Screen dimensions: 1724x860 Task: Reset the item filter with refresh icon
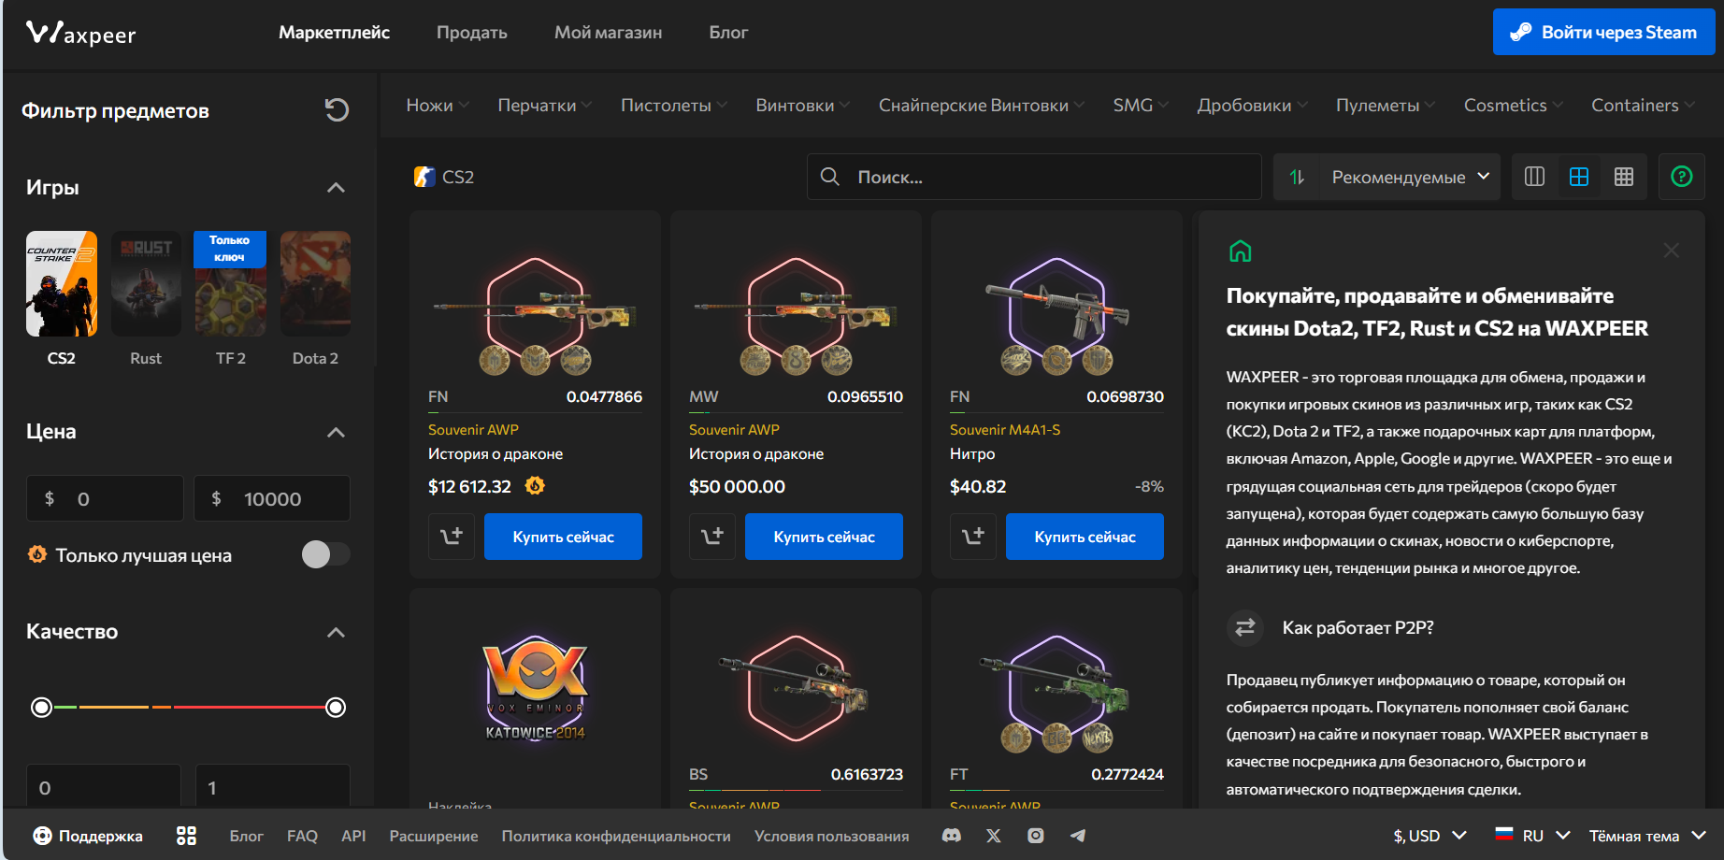click(337, 110)
